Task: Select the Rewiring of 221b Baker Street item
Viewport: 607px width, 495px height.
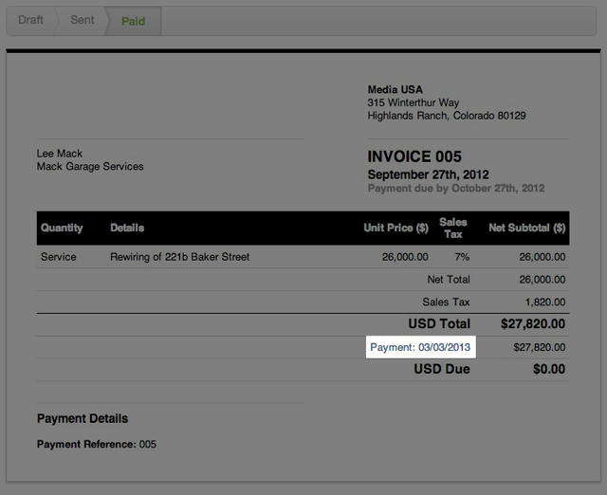Action: coord(180,257)
